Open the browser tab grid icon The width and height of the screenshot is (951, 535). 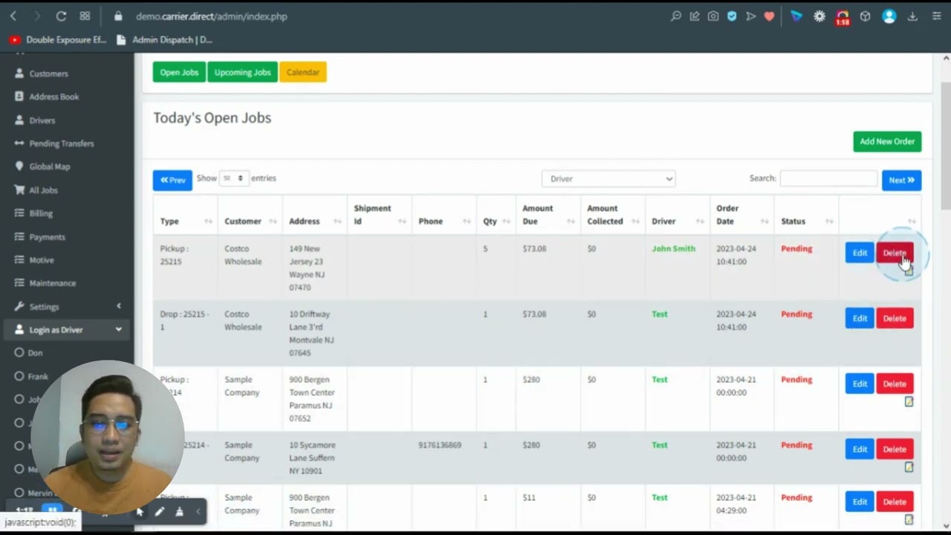coord(85,16)
